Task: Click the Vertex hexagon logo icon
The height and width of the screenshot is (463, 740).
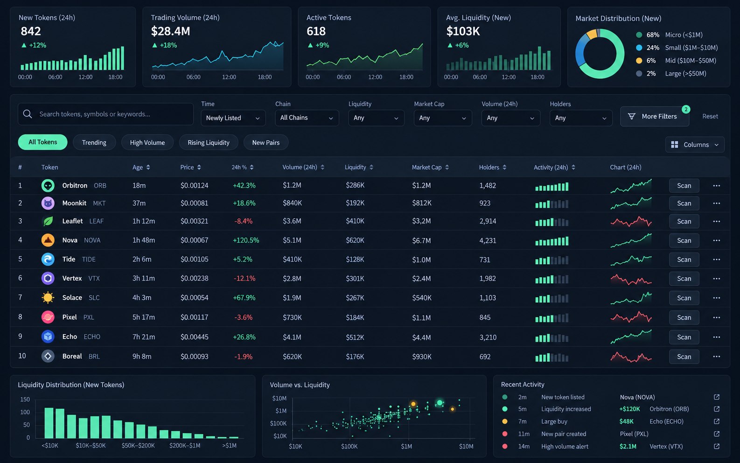Action: click(x=48, y=279)
